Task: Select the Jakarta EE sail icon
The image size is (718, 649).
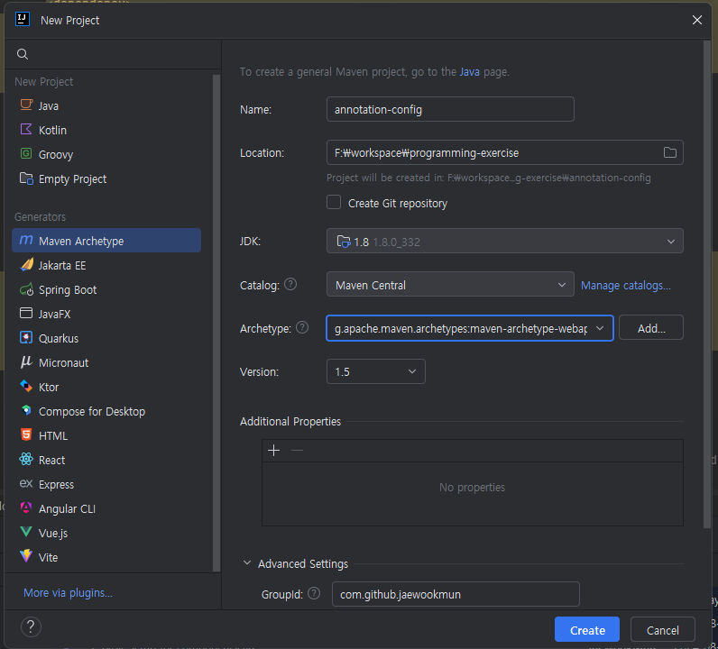Action: (x=26, y=264)
